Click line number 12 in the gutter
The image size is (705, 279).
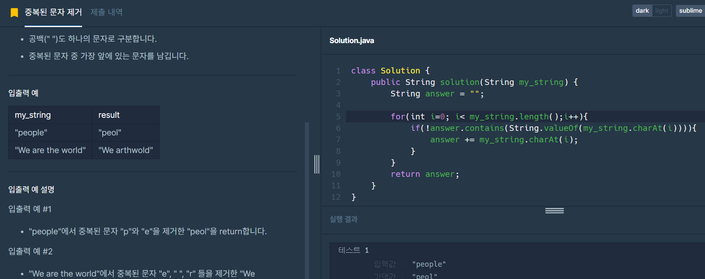pos(336,197)
